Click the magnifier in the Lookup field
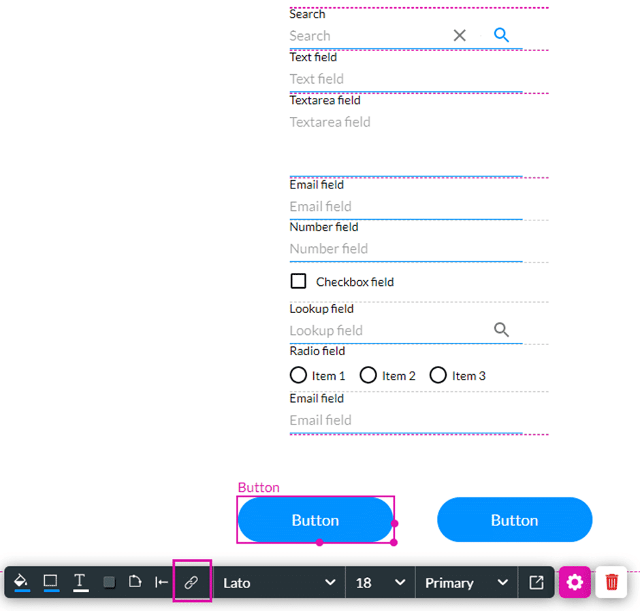This screenshot has width=640, height=611. tap(502, 329)
